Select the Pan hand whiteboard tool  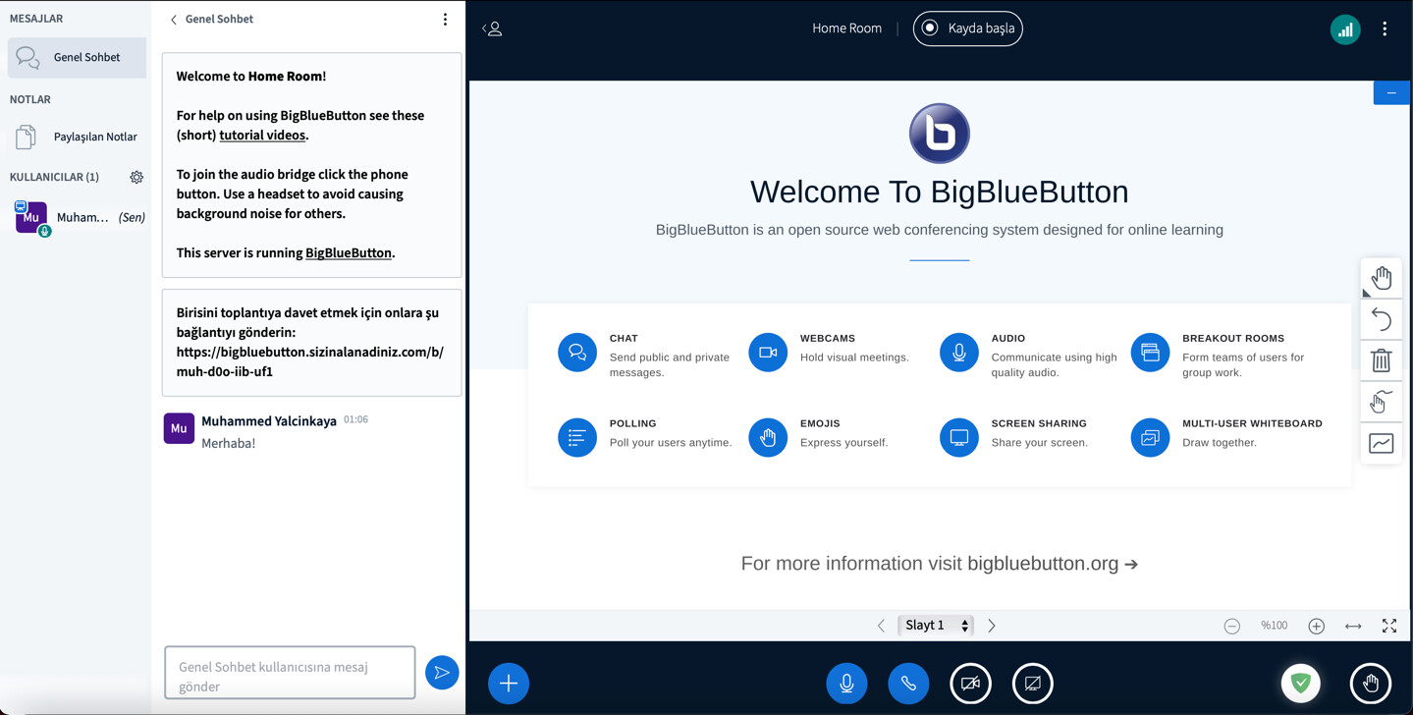[1382, 278]
